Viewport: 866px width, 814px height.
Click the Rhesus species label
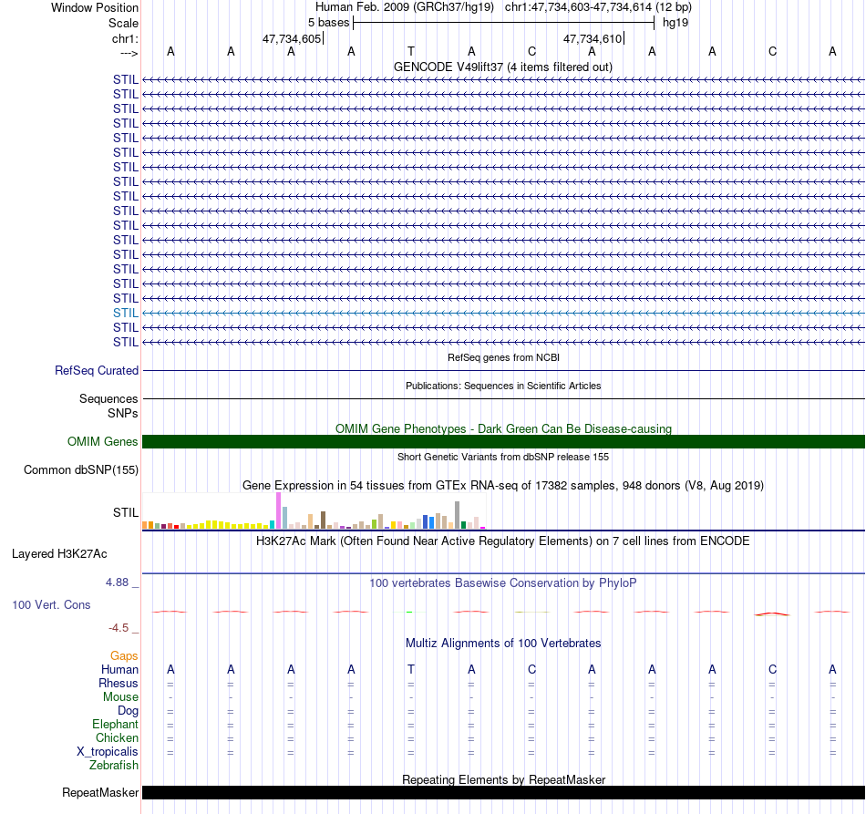click(119, 683)
